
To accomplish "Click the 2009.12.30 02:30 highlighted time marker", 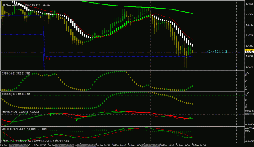I will point(65,145).
